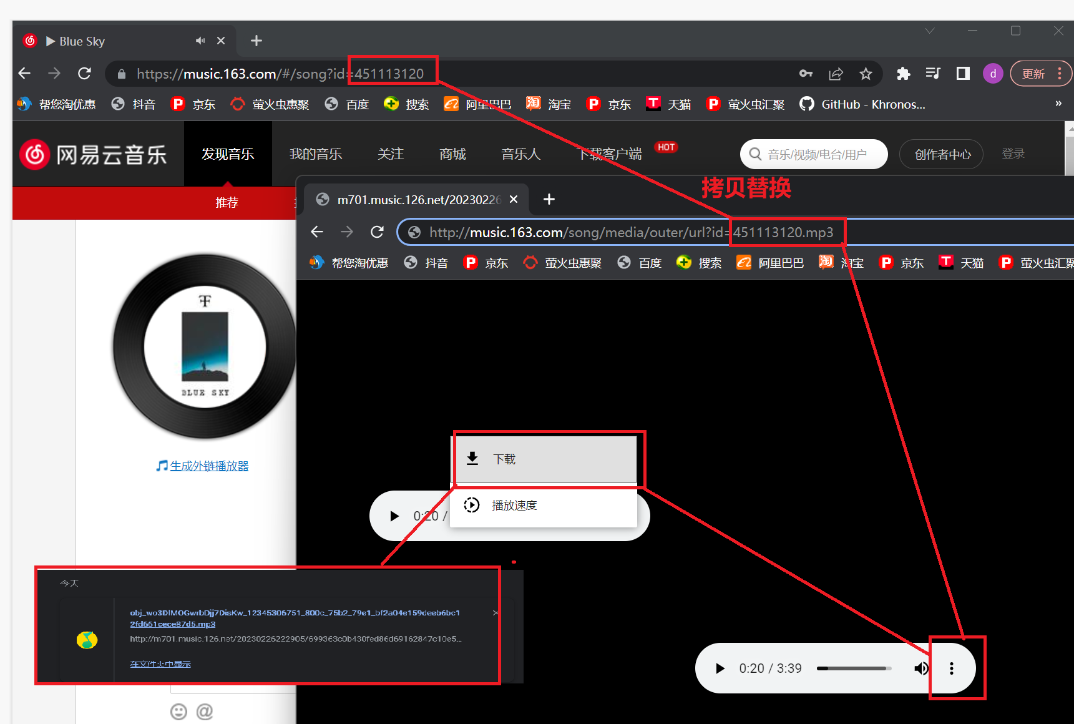
Task: Open 天猫 bookmark in Blue Sky window
Action: click(668, 104)
